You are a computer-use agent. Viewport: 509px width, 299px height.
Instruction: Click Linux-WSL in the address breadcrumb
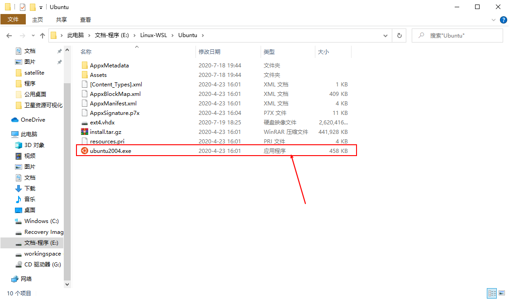(x=153, y=35)
